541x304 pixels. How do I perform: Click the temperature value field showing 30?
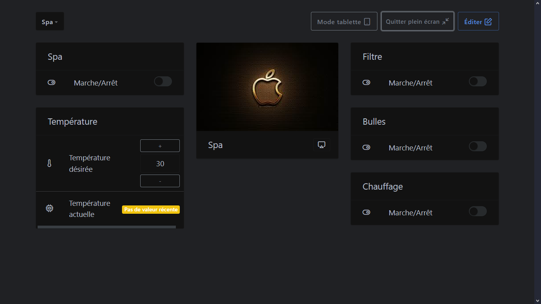click(160, 163)
